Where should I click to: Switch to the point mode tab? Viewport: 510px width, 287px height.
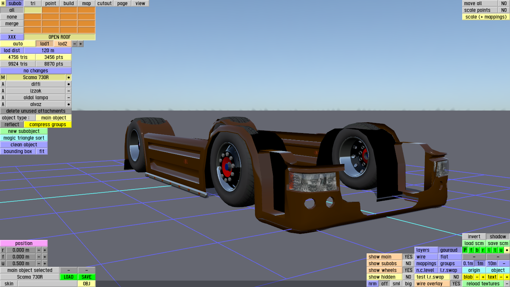pos(51,3)
